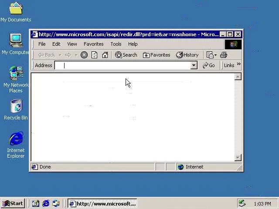
Task: Select the Recycle Bin desktop icon
Action: coord(16,110)
